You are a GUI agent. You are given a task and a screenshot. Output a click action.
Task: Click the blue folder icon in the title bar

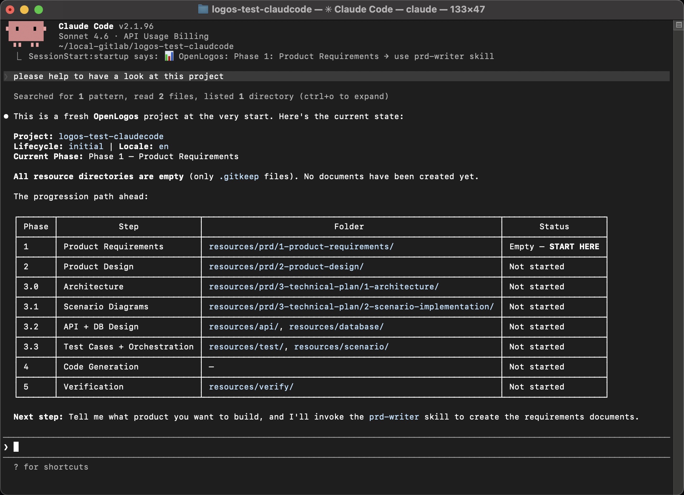tap(203, 9)
